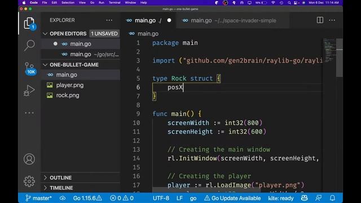Open editor more actions ellipsis

click(x=332, y=20)
